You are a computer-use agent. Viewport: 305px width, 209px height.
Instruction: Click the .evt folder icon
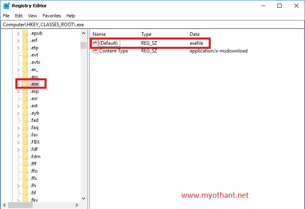pos(25,55)
